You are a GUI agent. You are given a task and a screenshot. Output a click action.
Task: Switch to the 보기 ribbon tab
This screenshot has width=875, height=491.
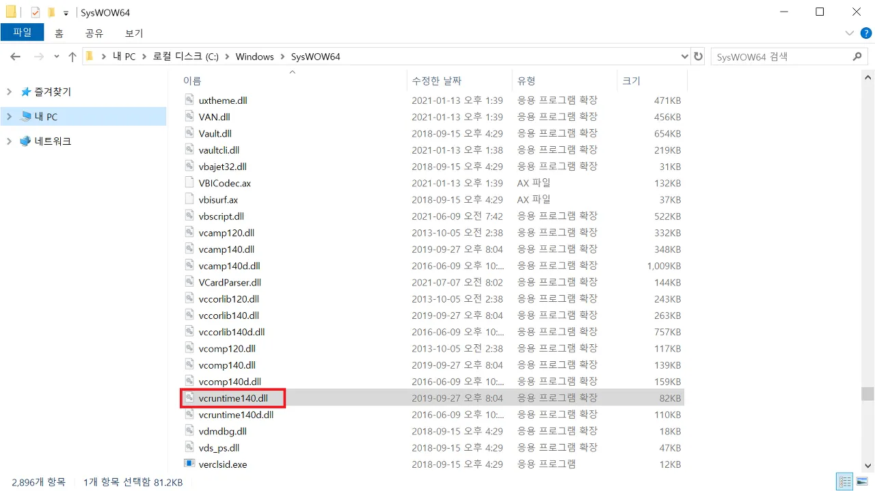[133, 33]
